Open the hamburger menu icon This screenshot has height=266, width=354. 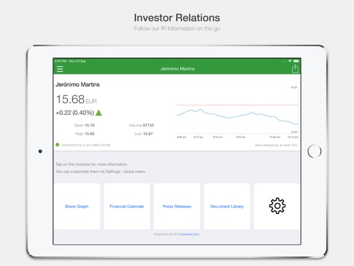(60, 69)
